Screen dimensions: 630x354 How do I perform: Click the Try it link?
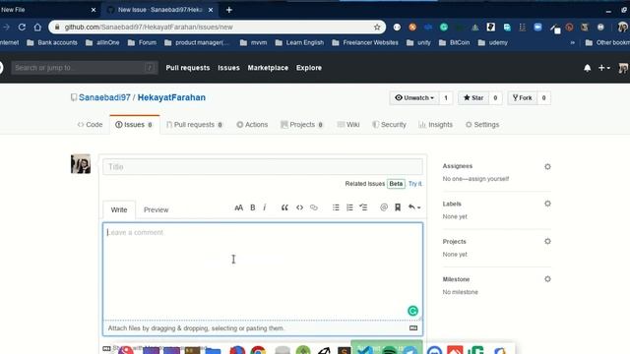(415, 184)
